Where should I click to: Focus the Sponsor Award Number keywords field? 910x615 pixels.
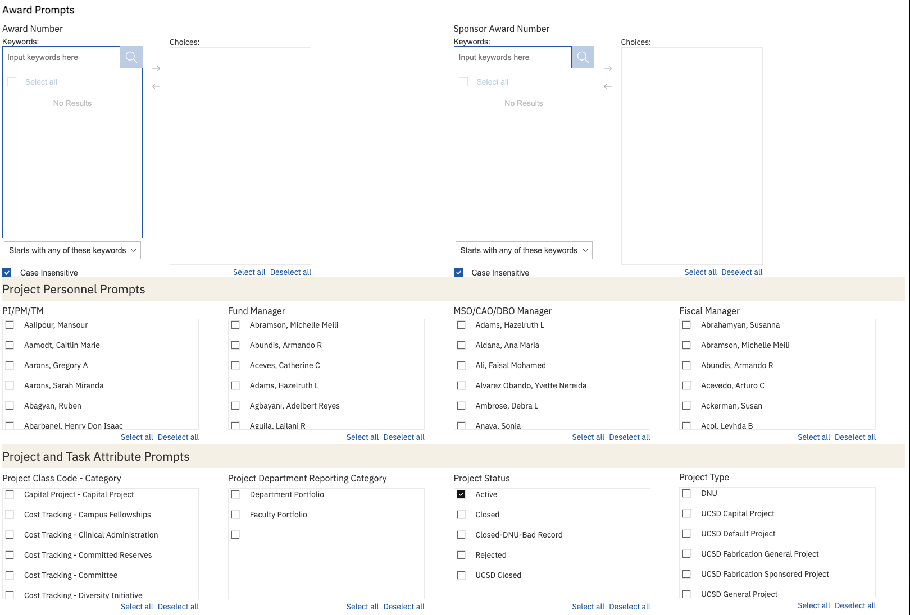click(512, 57)
